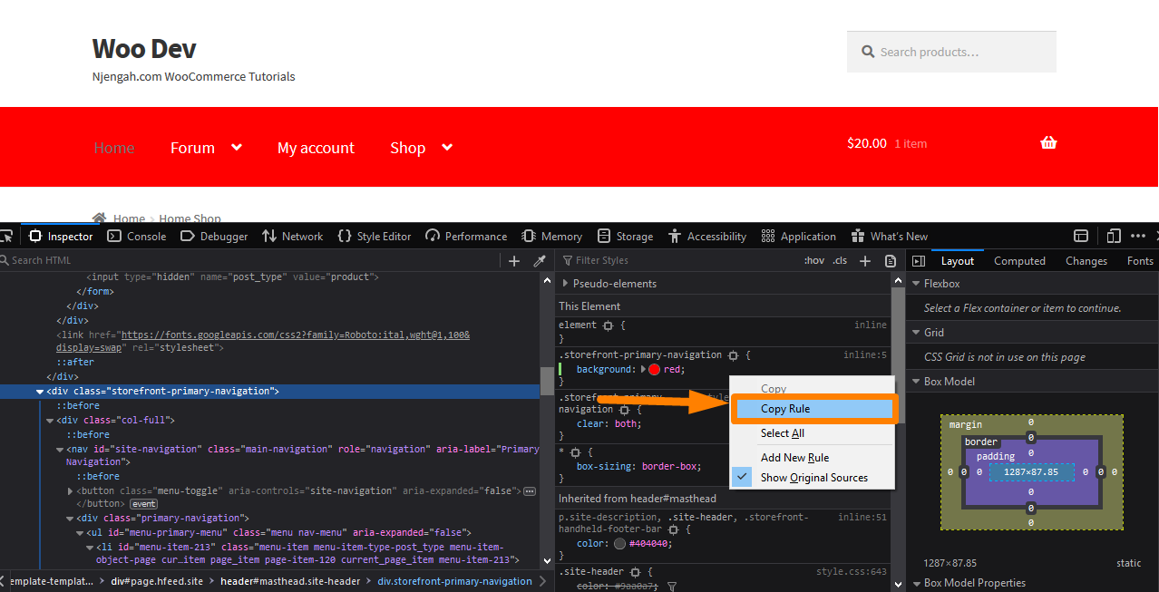Click the home breadcrumb house icon
1159x592 pixels.
point(99,218)
